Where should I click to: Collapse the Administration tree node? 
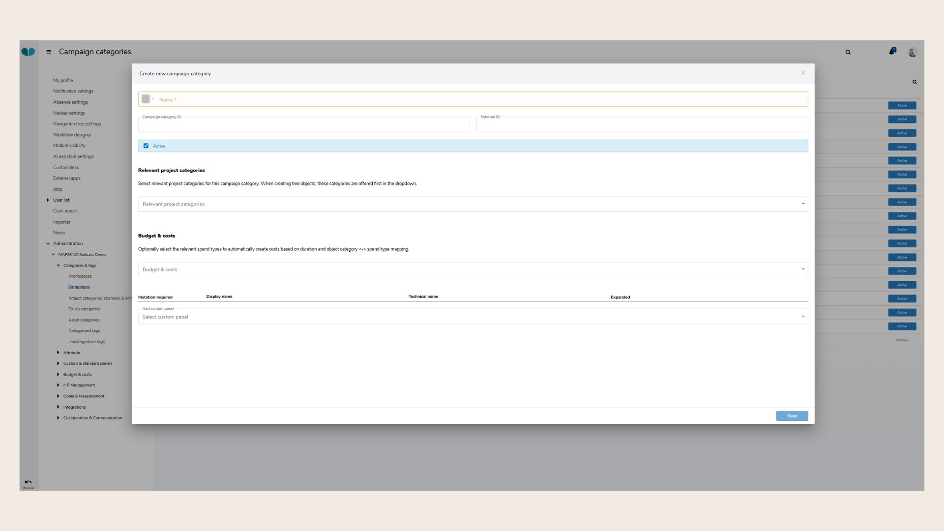tap(48, 244)
